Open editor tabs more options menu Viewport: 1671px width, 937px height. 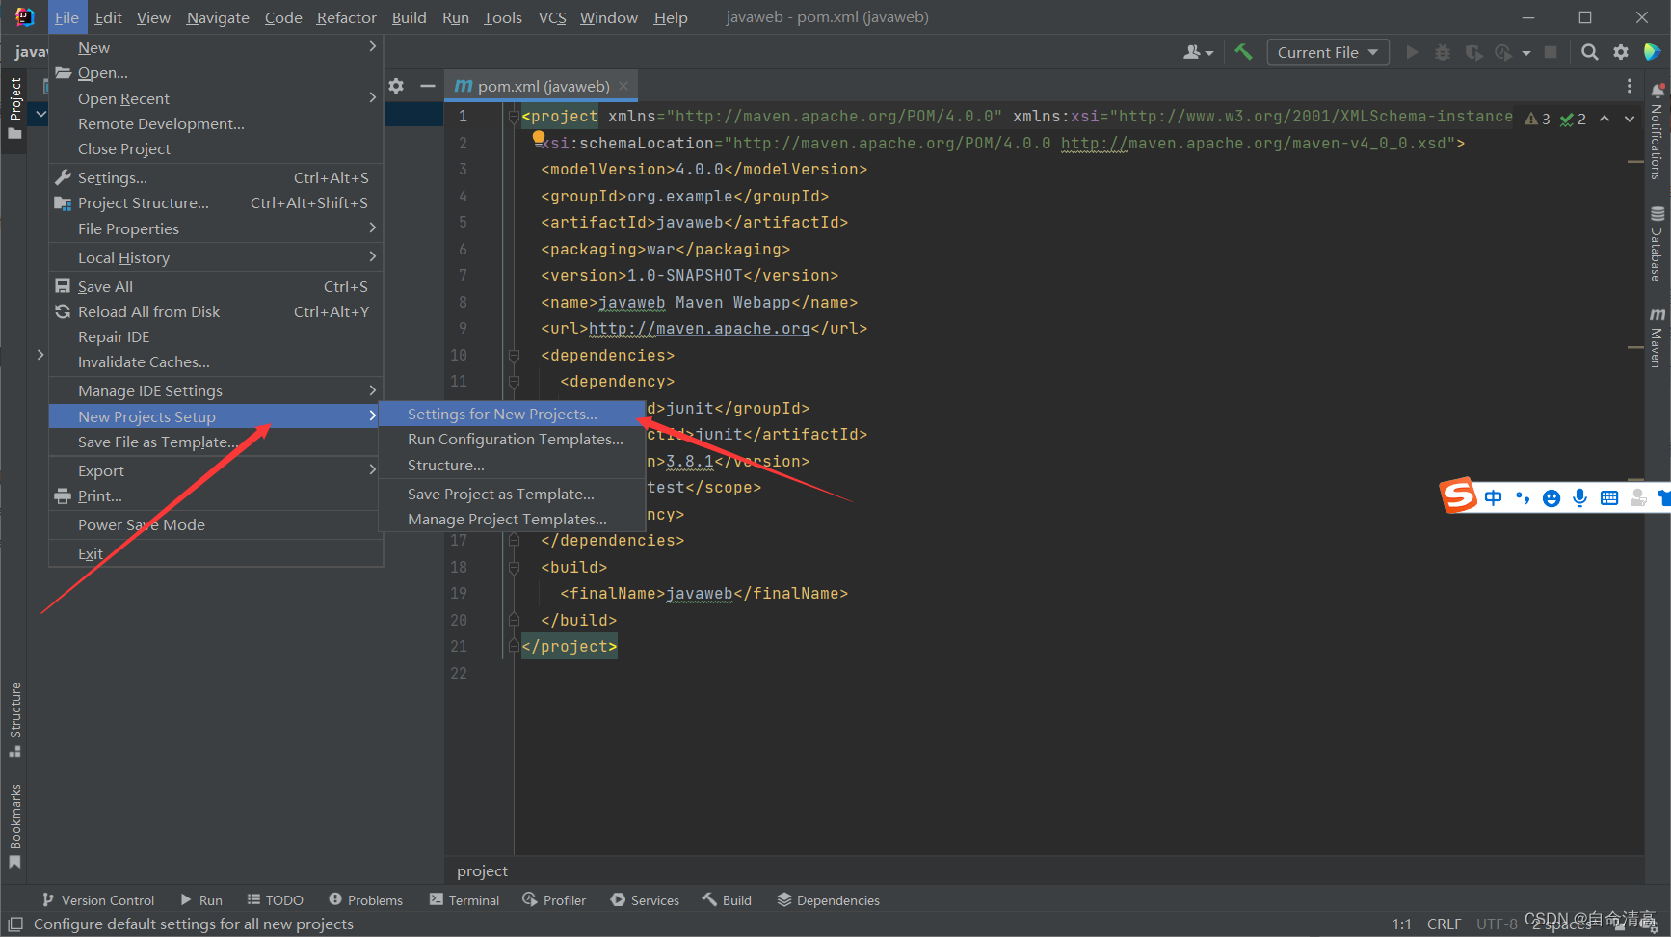tap(1630, 86)
